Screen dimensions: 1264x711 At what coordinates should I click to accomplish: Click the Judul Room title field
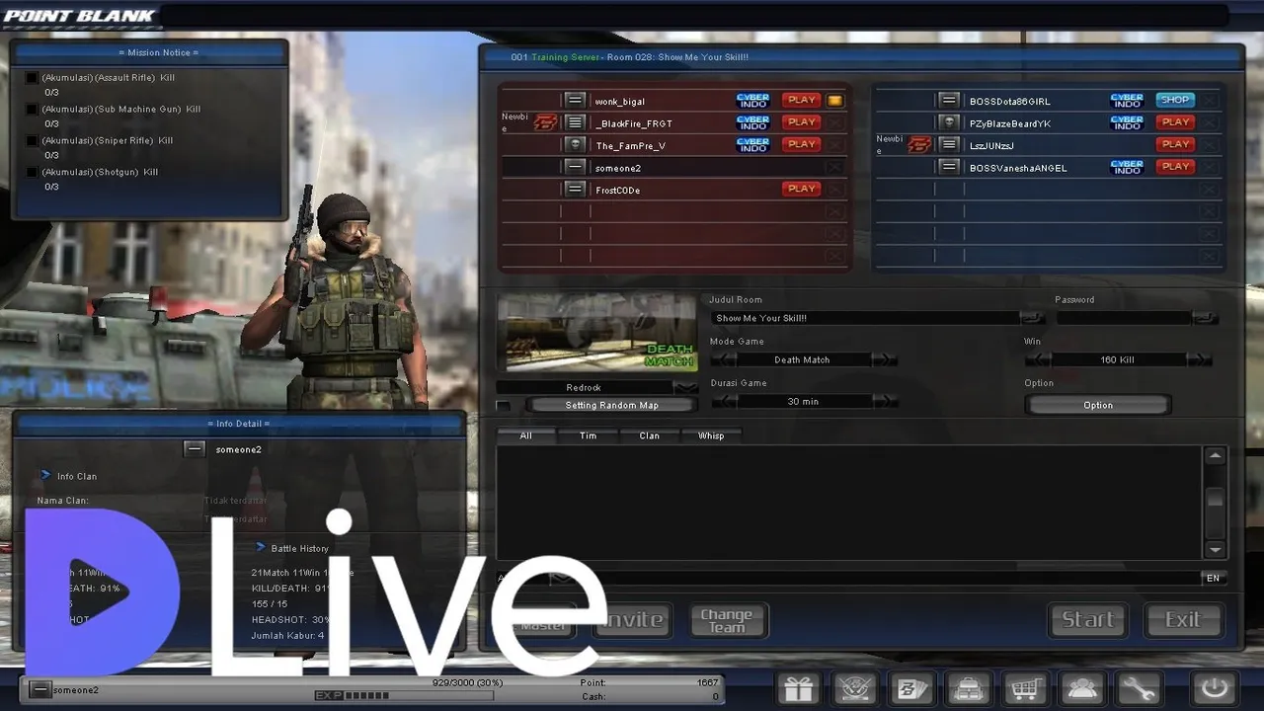[864, 318]
